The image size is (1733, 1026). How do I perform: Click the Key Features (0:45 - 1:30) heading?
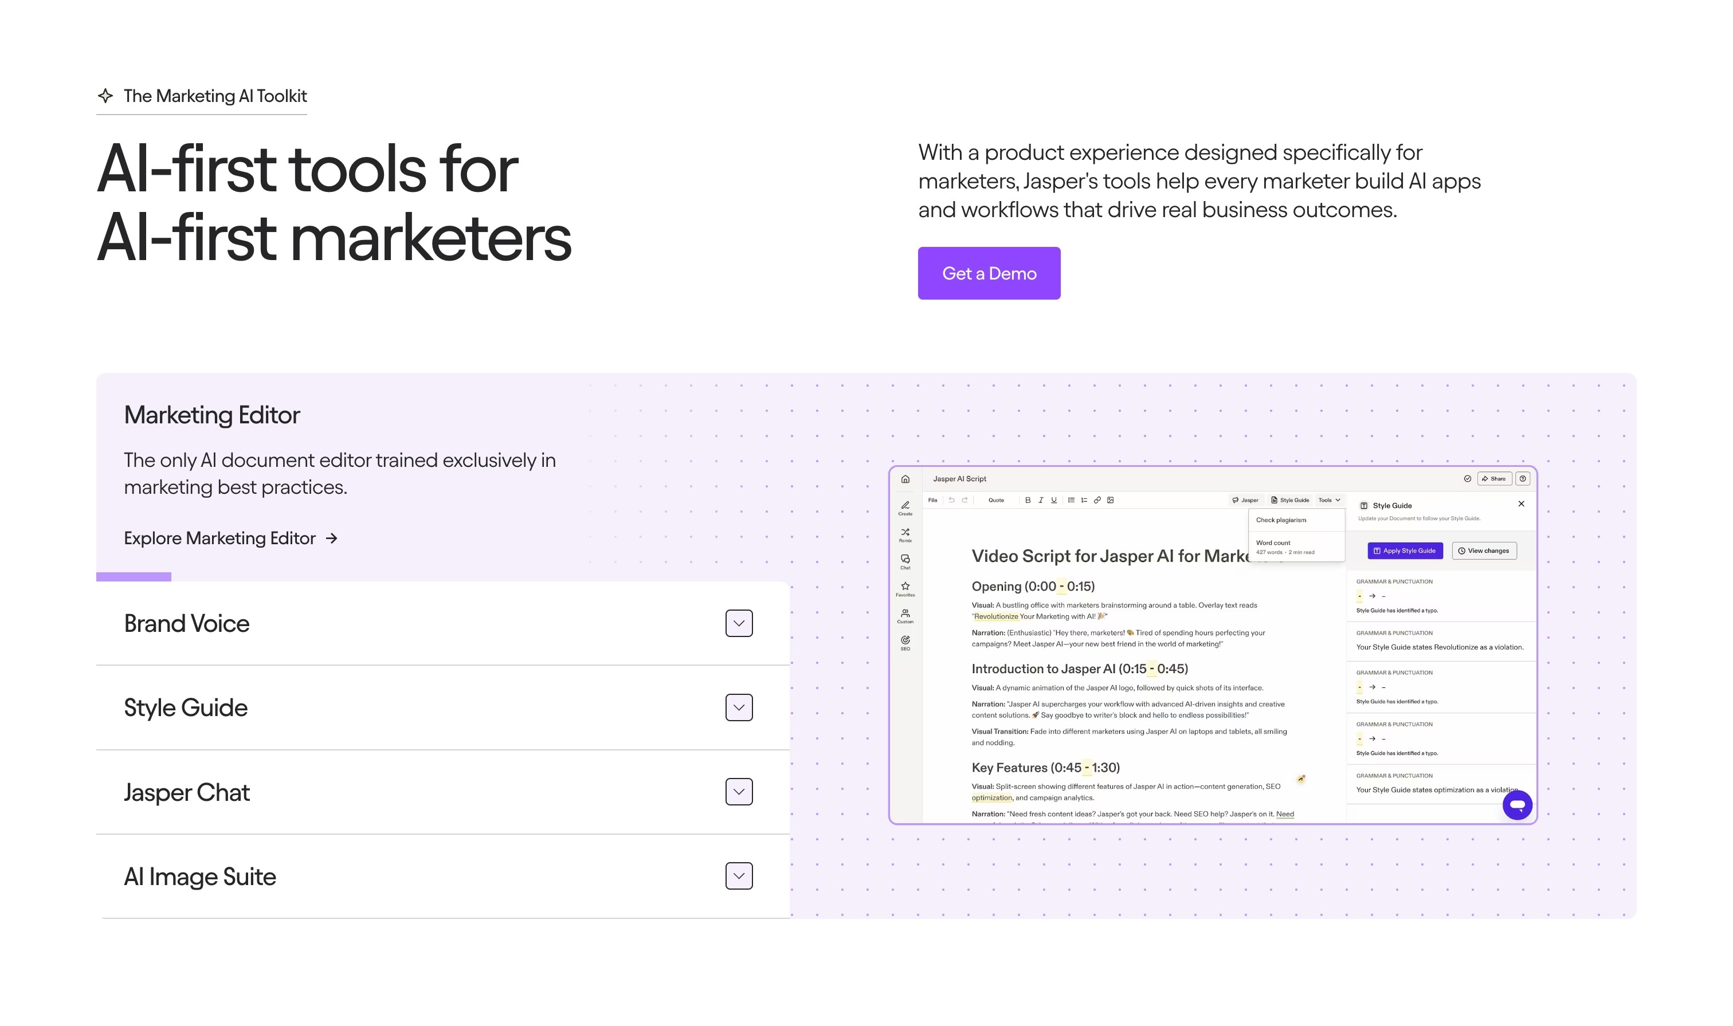[1046, 768]
